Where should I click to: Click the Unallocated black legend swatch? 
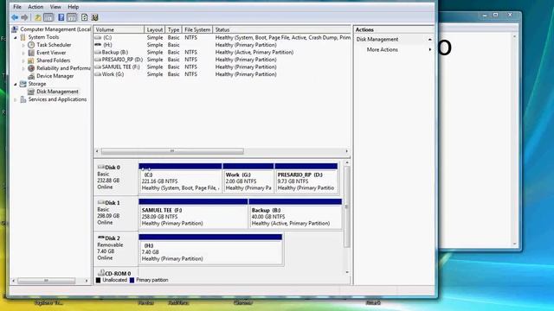pyautogui.click(x=98, y=280)
